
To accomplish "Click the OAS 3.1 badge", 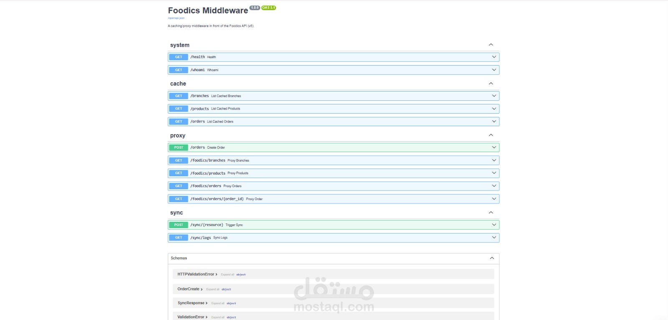I will [x=268, y=8].
